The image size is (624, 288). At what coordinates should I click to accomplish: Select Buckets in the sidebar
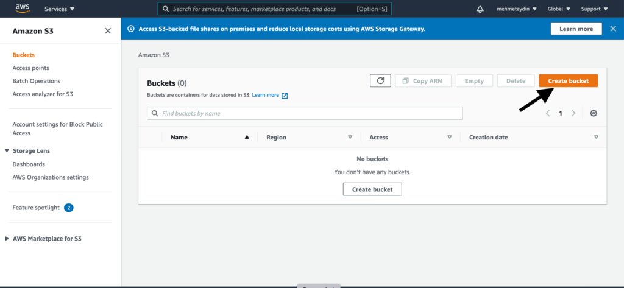tap(24, 55)
